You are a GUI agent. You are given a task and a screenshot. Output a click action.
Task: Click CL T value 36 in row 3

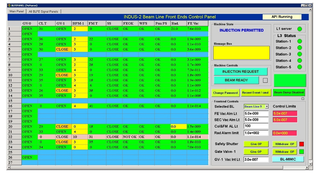(46, 39)
